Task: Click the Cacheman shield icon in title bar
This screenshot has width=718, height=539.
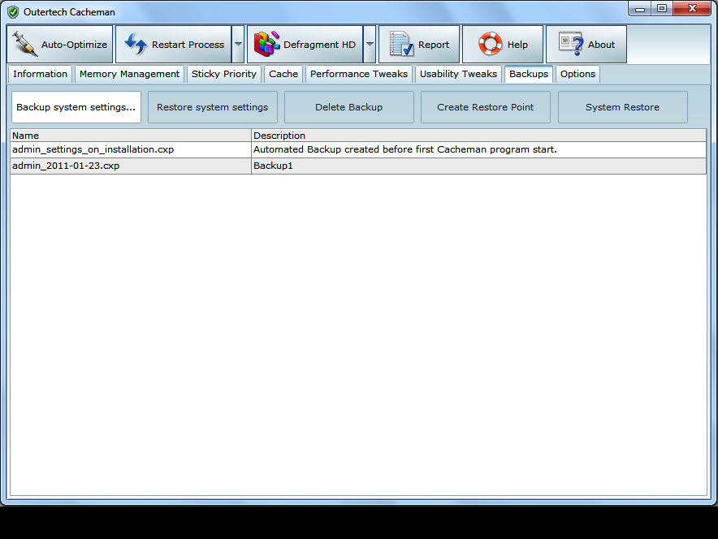Action: pos(13,12)
